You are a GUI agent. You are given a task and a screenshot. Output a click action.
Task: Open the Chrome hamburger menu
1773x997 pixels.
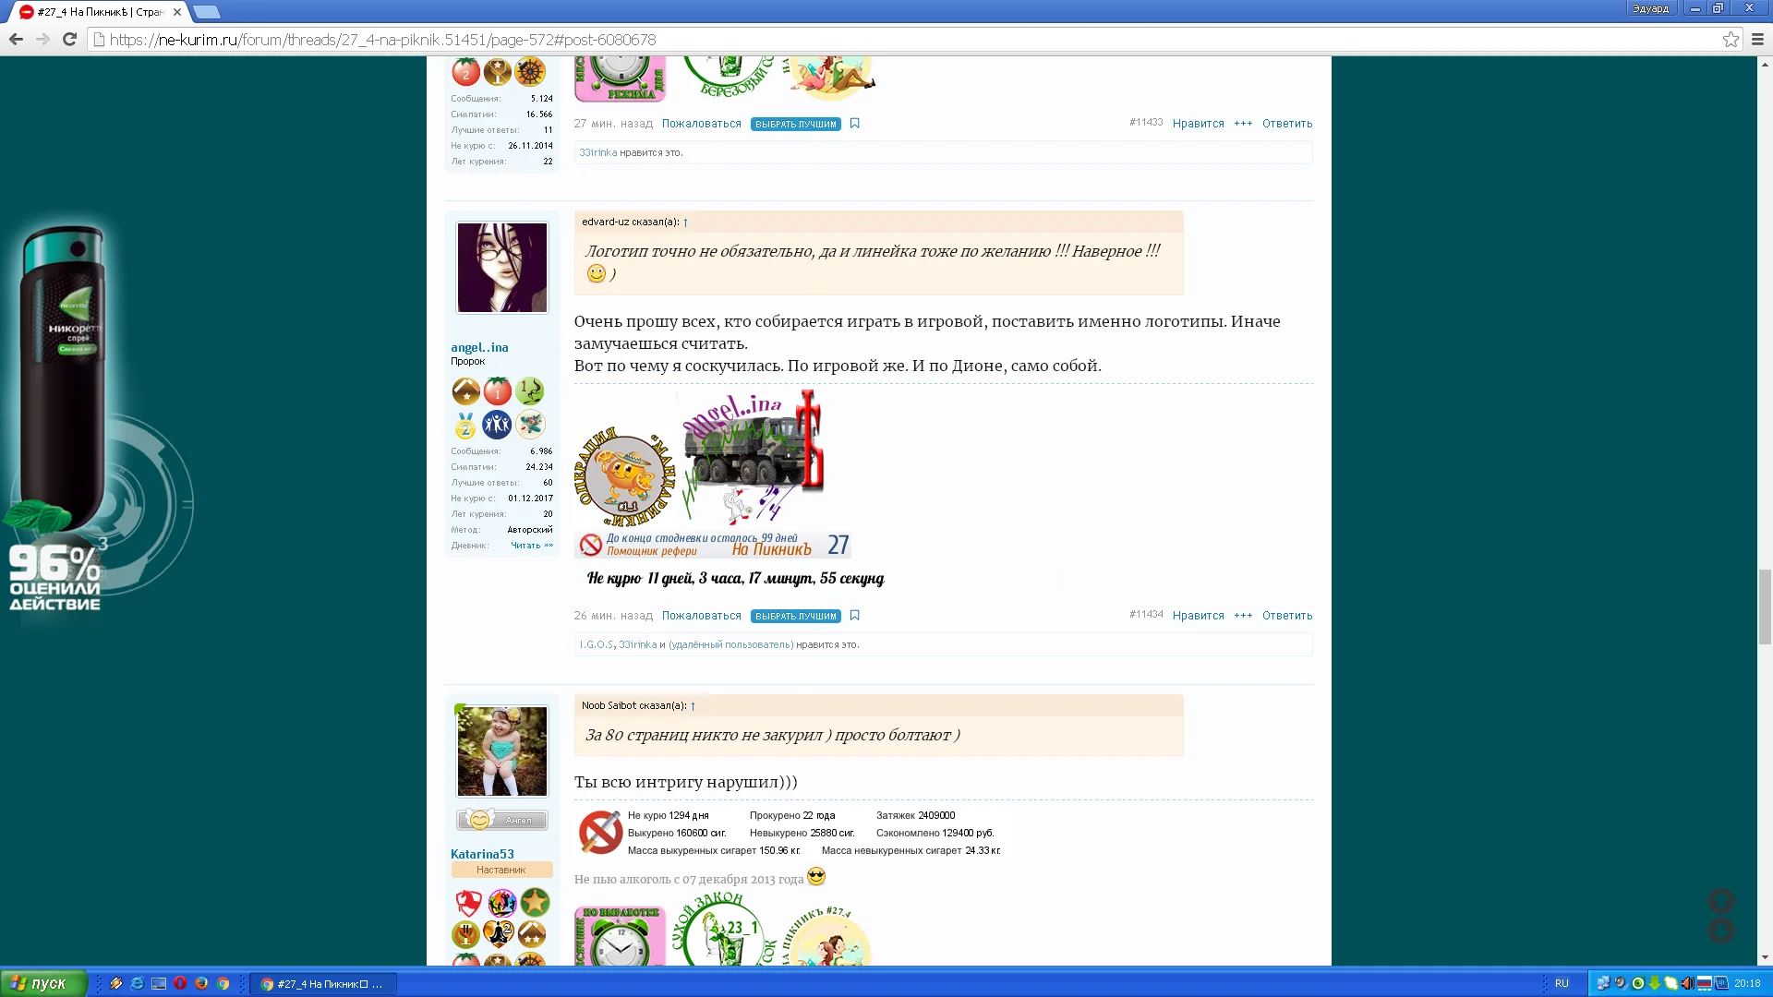[1757, 40]
